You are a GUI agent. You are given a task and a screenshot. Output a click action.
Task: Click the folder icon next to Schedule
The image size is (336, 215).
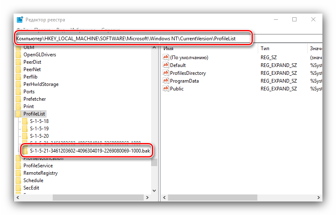19,180
